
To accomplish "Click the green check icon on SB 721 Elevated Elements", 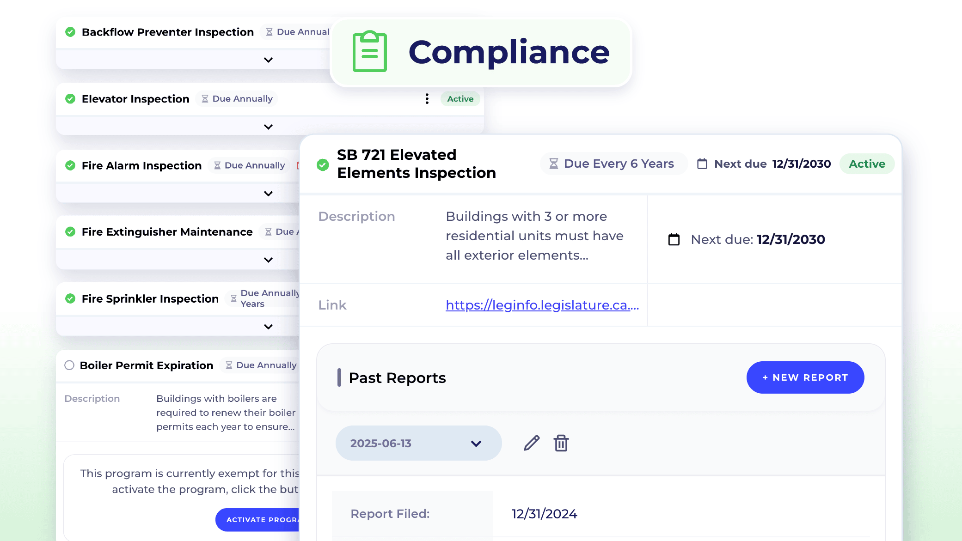I will (322, 164).
